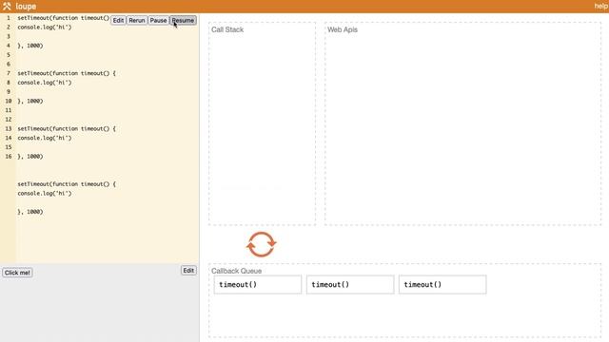Screen dimensions: 609x342
Task: Click the 'loupe' title text
Action: (x=26, y=7)
